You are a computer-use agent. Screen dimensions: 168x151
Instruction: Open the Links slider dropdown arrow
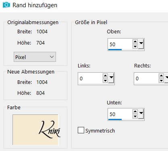coord(111,78)
